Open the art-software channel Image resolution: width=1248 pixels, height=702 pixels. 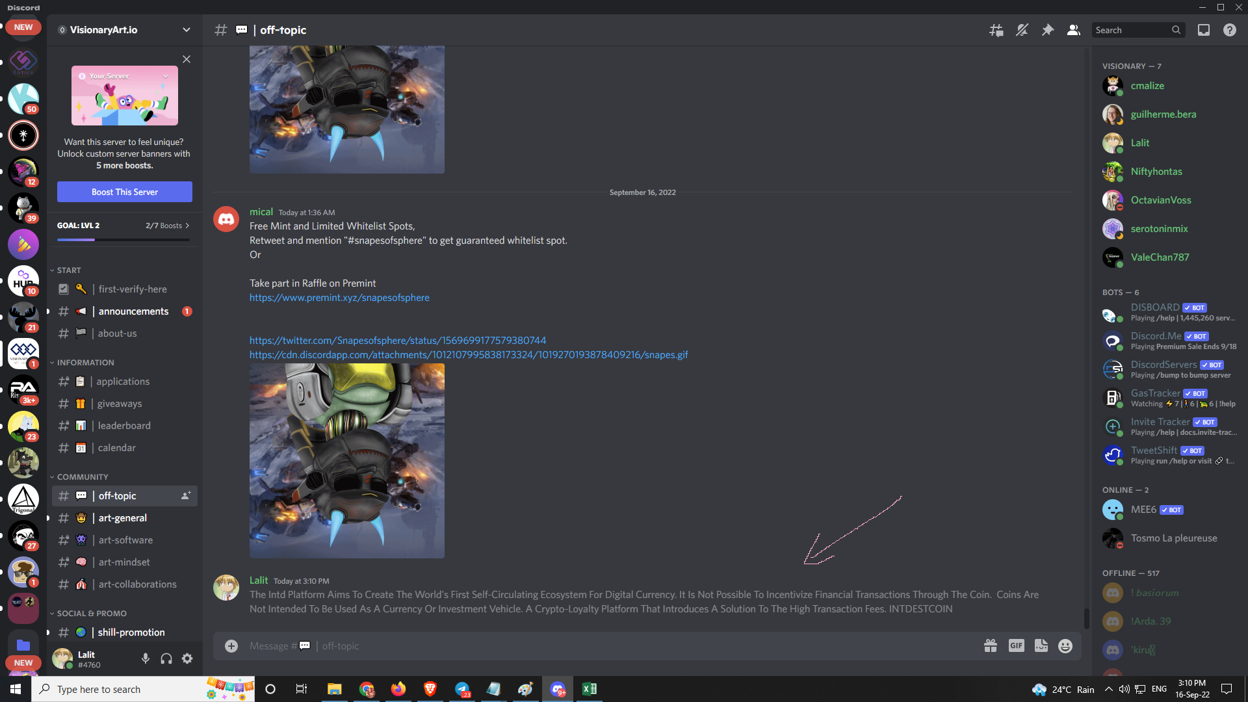(125, 540)
